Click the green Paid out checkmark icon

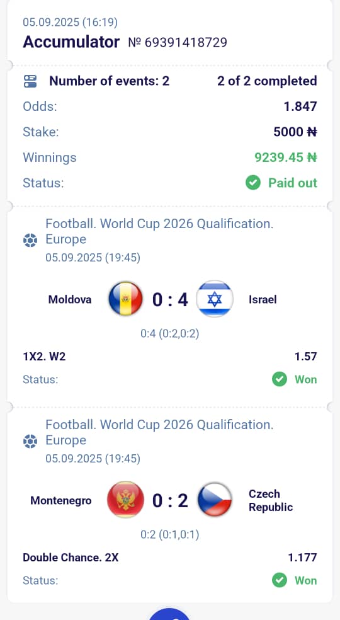point(253,183)
